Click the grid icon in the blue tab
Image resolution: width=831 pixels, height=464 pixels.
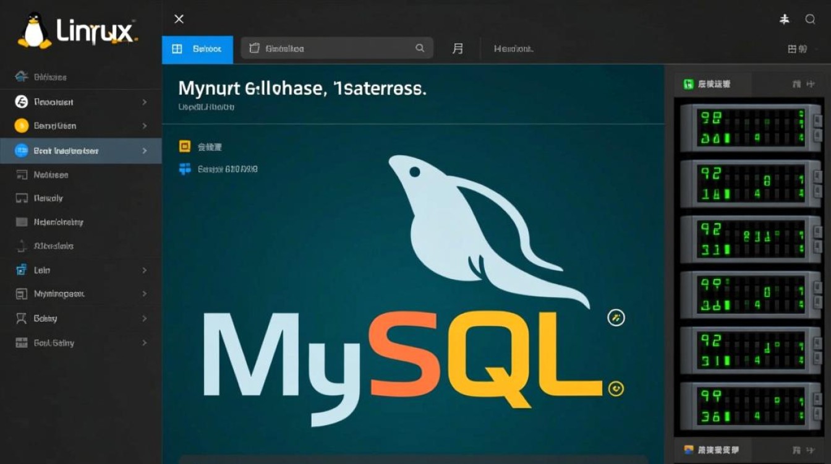(177, 49)
